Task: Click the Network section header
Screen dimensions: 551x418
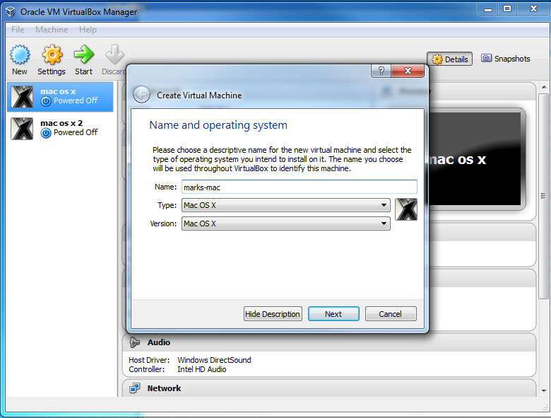Action: coord(329,388)
